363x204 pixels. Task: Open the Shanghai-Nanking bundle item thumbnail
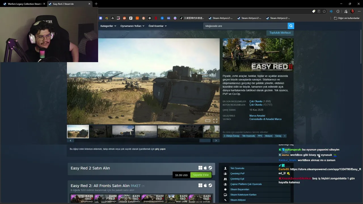[x=153, y=199]
